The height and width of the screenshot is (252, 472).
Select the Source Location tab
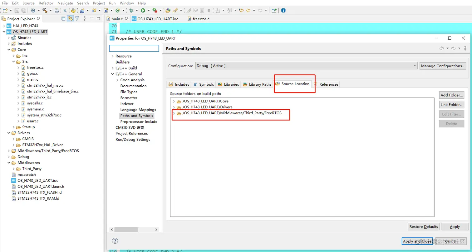tap(292, 84)
